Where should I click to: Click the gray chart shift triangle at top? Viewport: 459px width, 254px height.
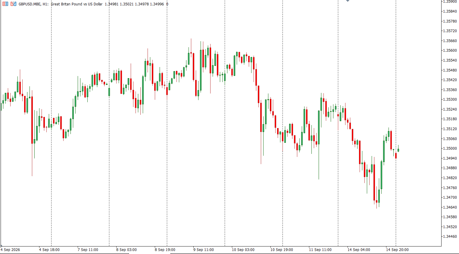348,1
